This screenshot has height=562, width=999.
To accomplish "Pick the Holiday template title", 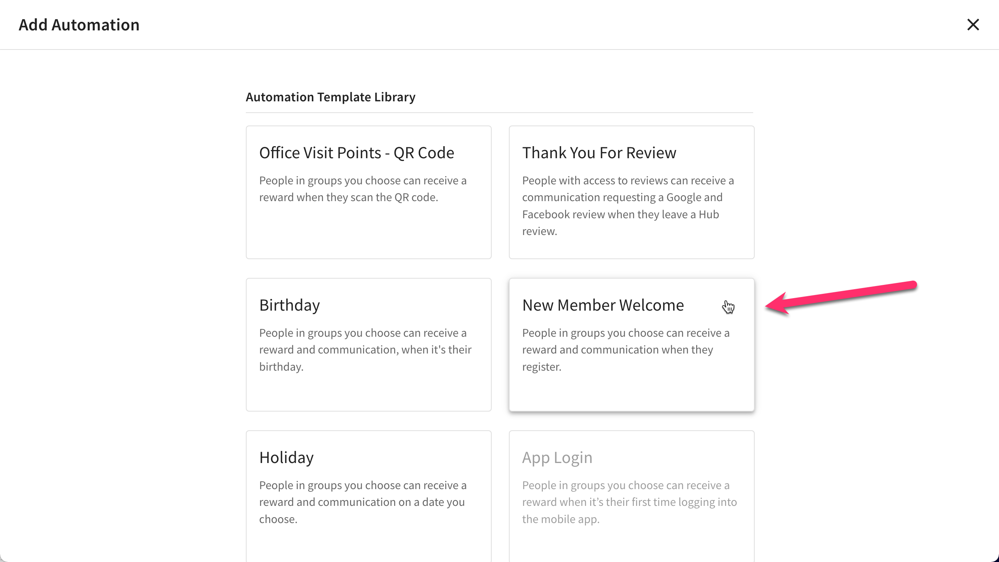I will [286, 458].
